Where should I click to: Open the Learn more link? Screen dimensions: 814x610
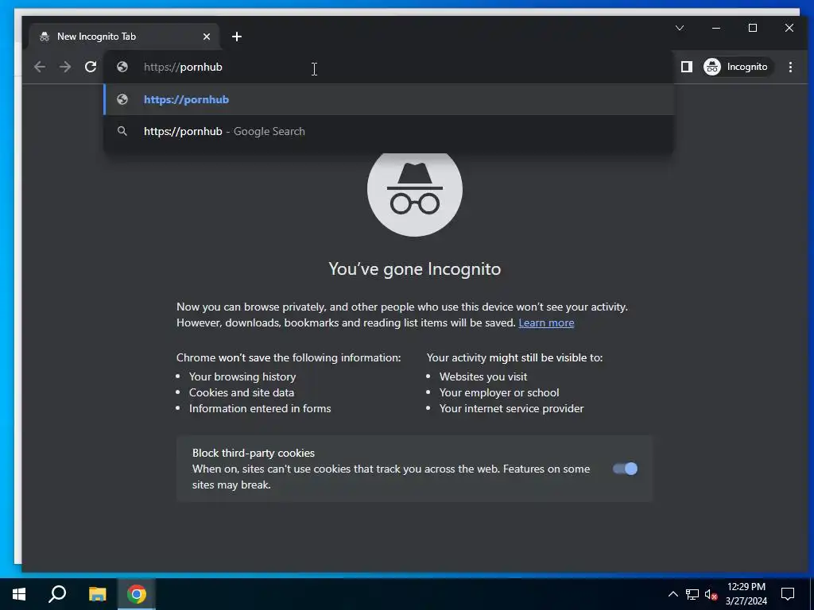click(546, 322)
